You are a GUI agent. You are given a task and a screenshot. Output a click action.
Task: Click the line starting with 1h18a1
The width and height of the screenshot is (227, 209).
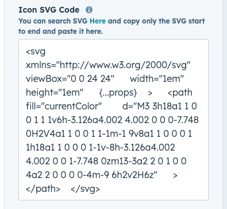coord(101,147)
